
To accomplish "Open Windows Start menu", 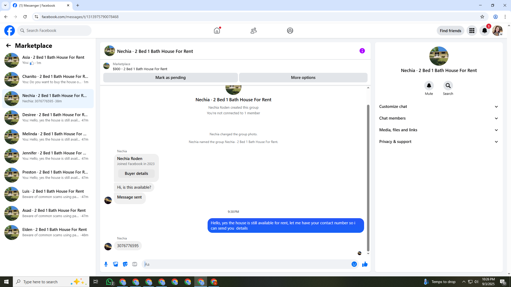I will pyautogui.click(x=6, y=282).
